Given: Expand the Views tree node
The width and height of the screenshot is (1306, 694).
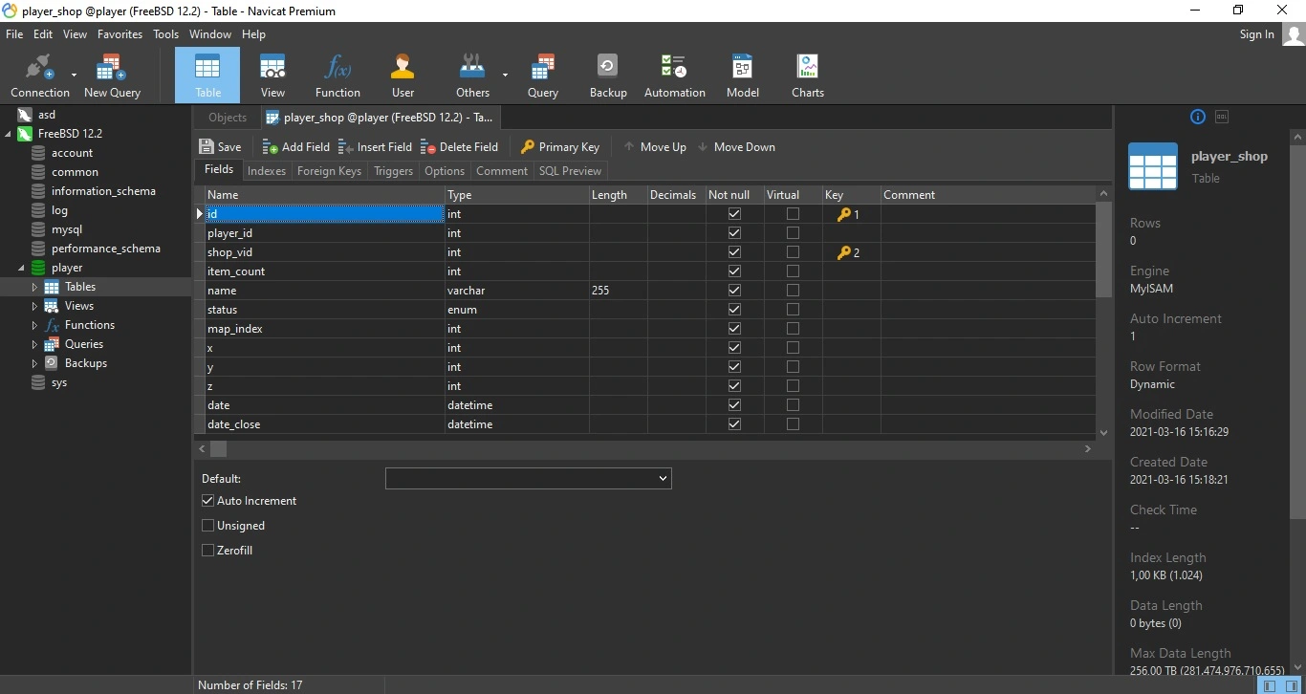Looking at the screenshot, I should point(34,306).
